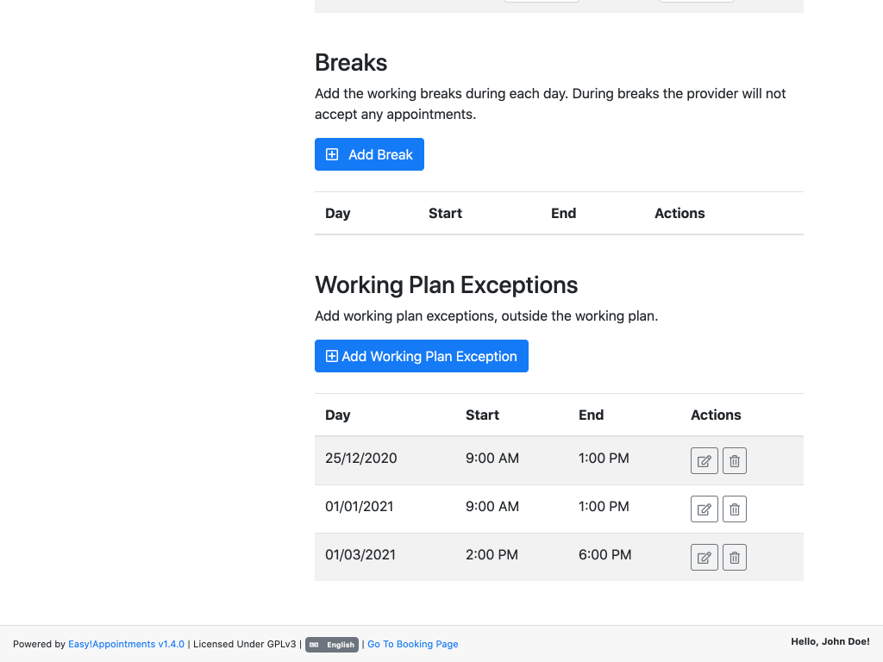
Task: Click 1:00 PM in the 01/01/2021 row
Action: coord(604,507)
